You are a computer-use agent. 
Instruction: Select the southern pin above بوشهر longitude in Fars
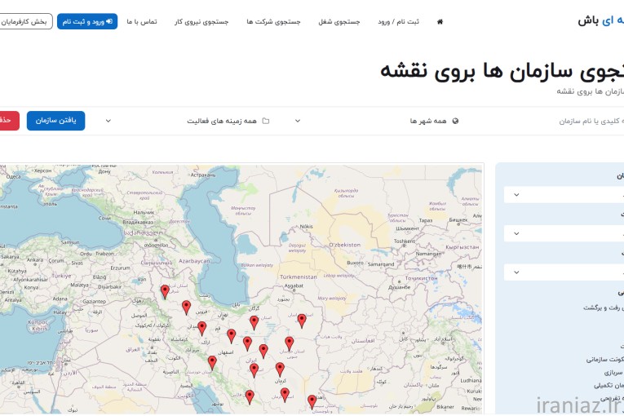(x=250, y=397)
